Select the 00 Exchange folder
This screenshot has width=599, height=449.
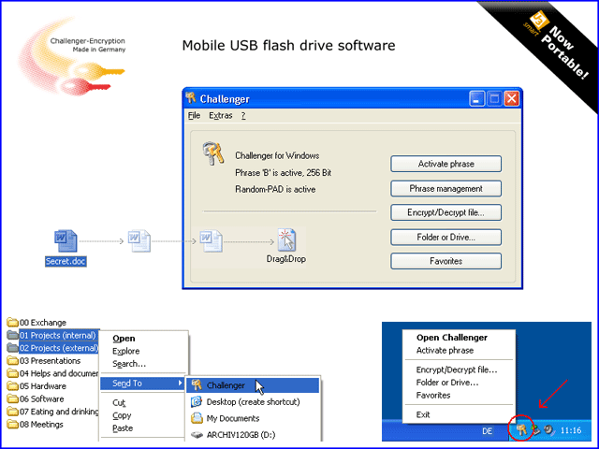pyautogui.click(x=37, y=323)
